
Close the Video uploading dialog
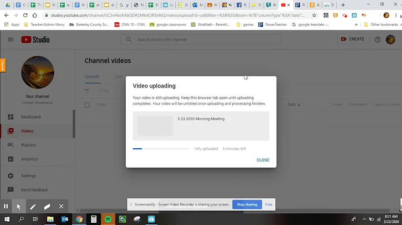263,160
